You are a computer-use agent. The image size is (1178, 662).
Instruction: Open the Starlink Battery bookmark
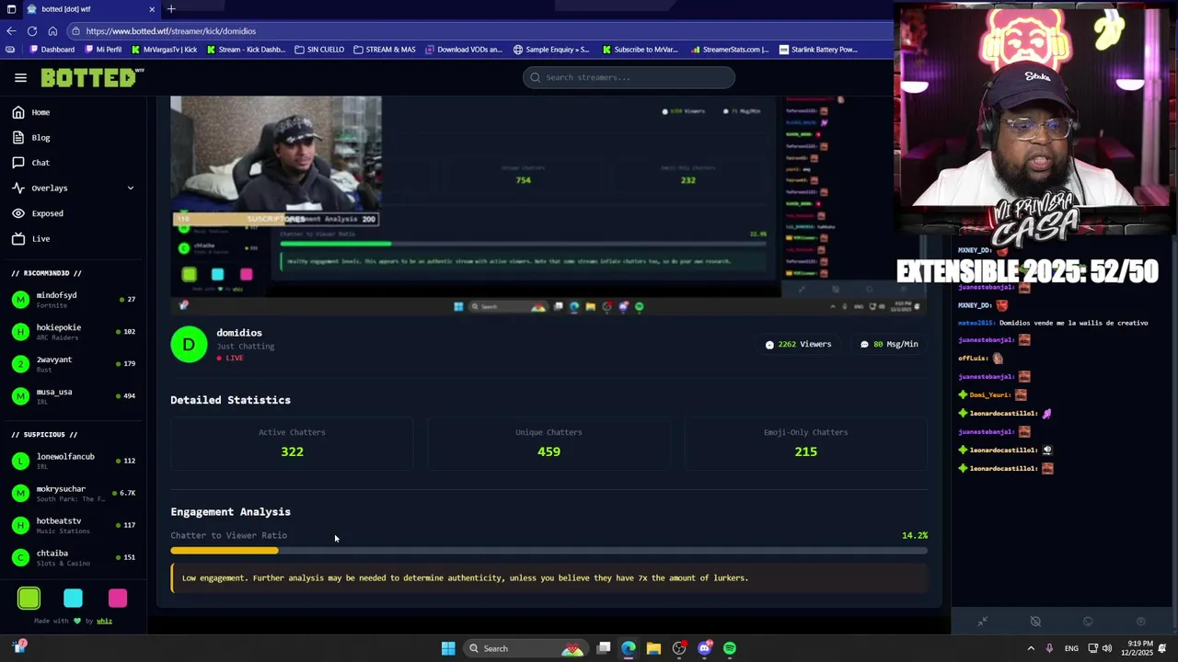click(818, 50)
